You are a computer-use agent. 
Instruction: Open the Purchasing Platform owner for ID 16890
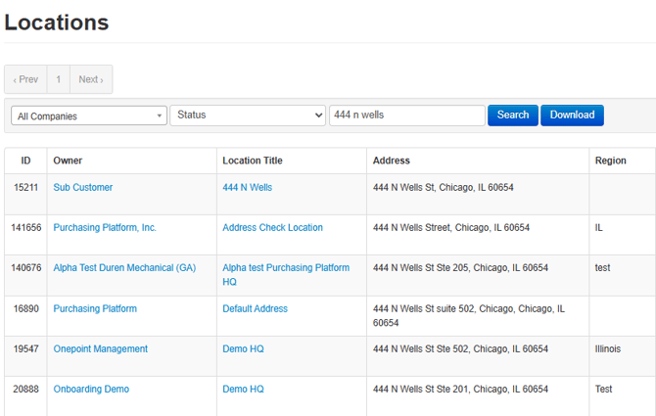[95, 308]
